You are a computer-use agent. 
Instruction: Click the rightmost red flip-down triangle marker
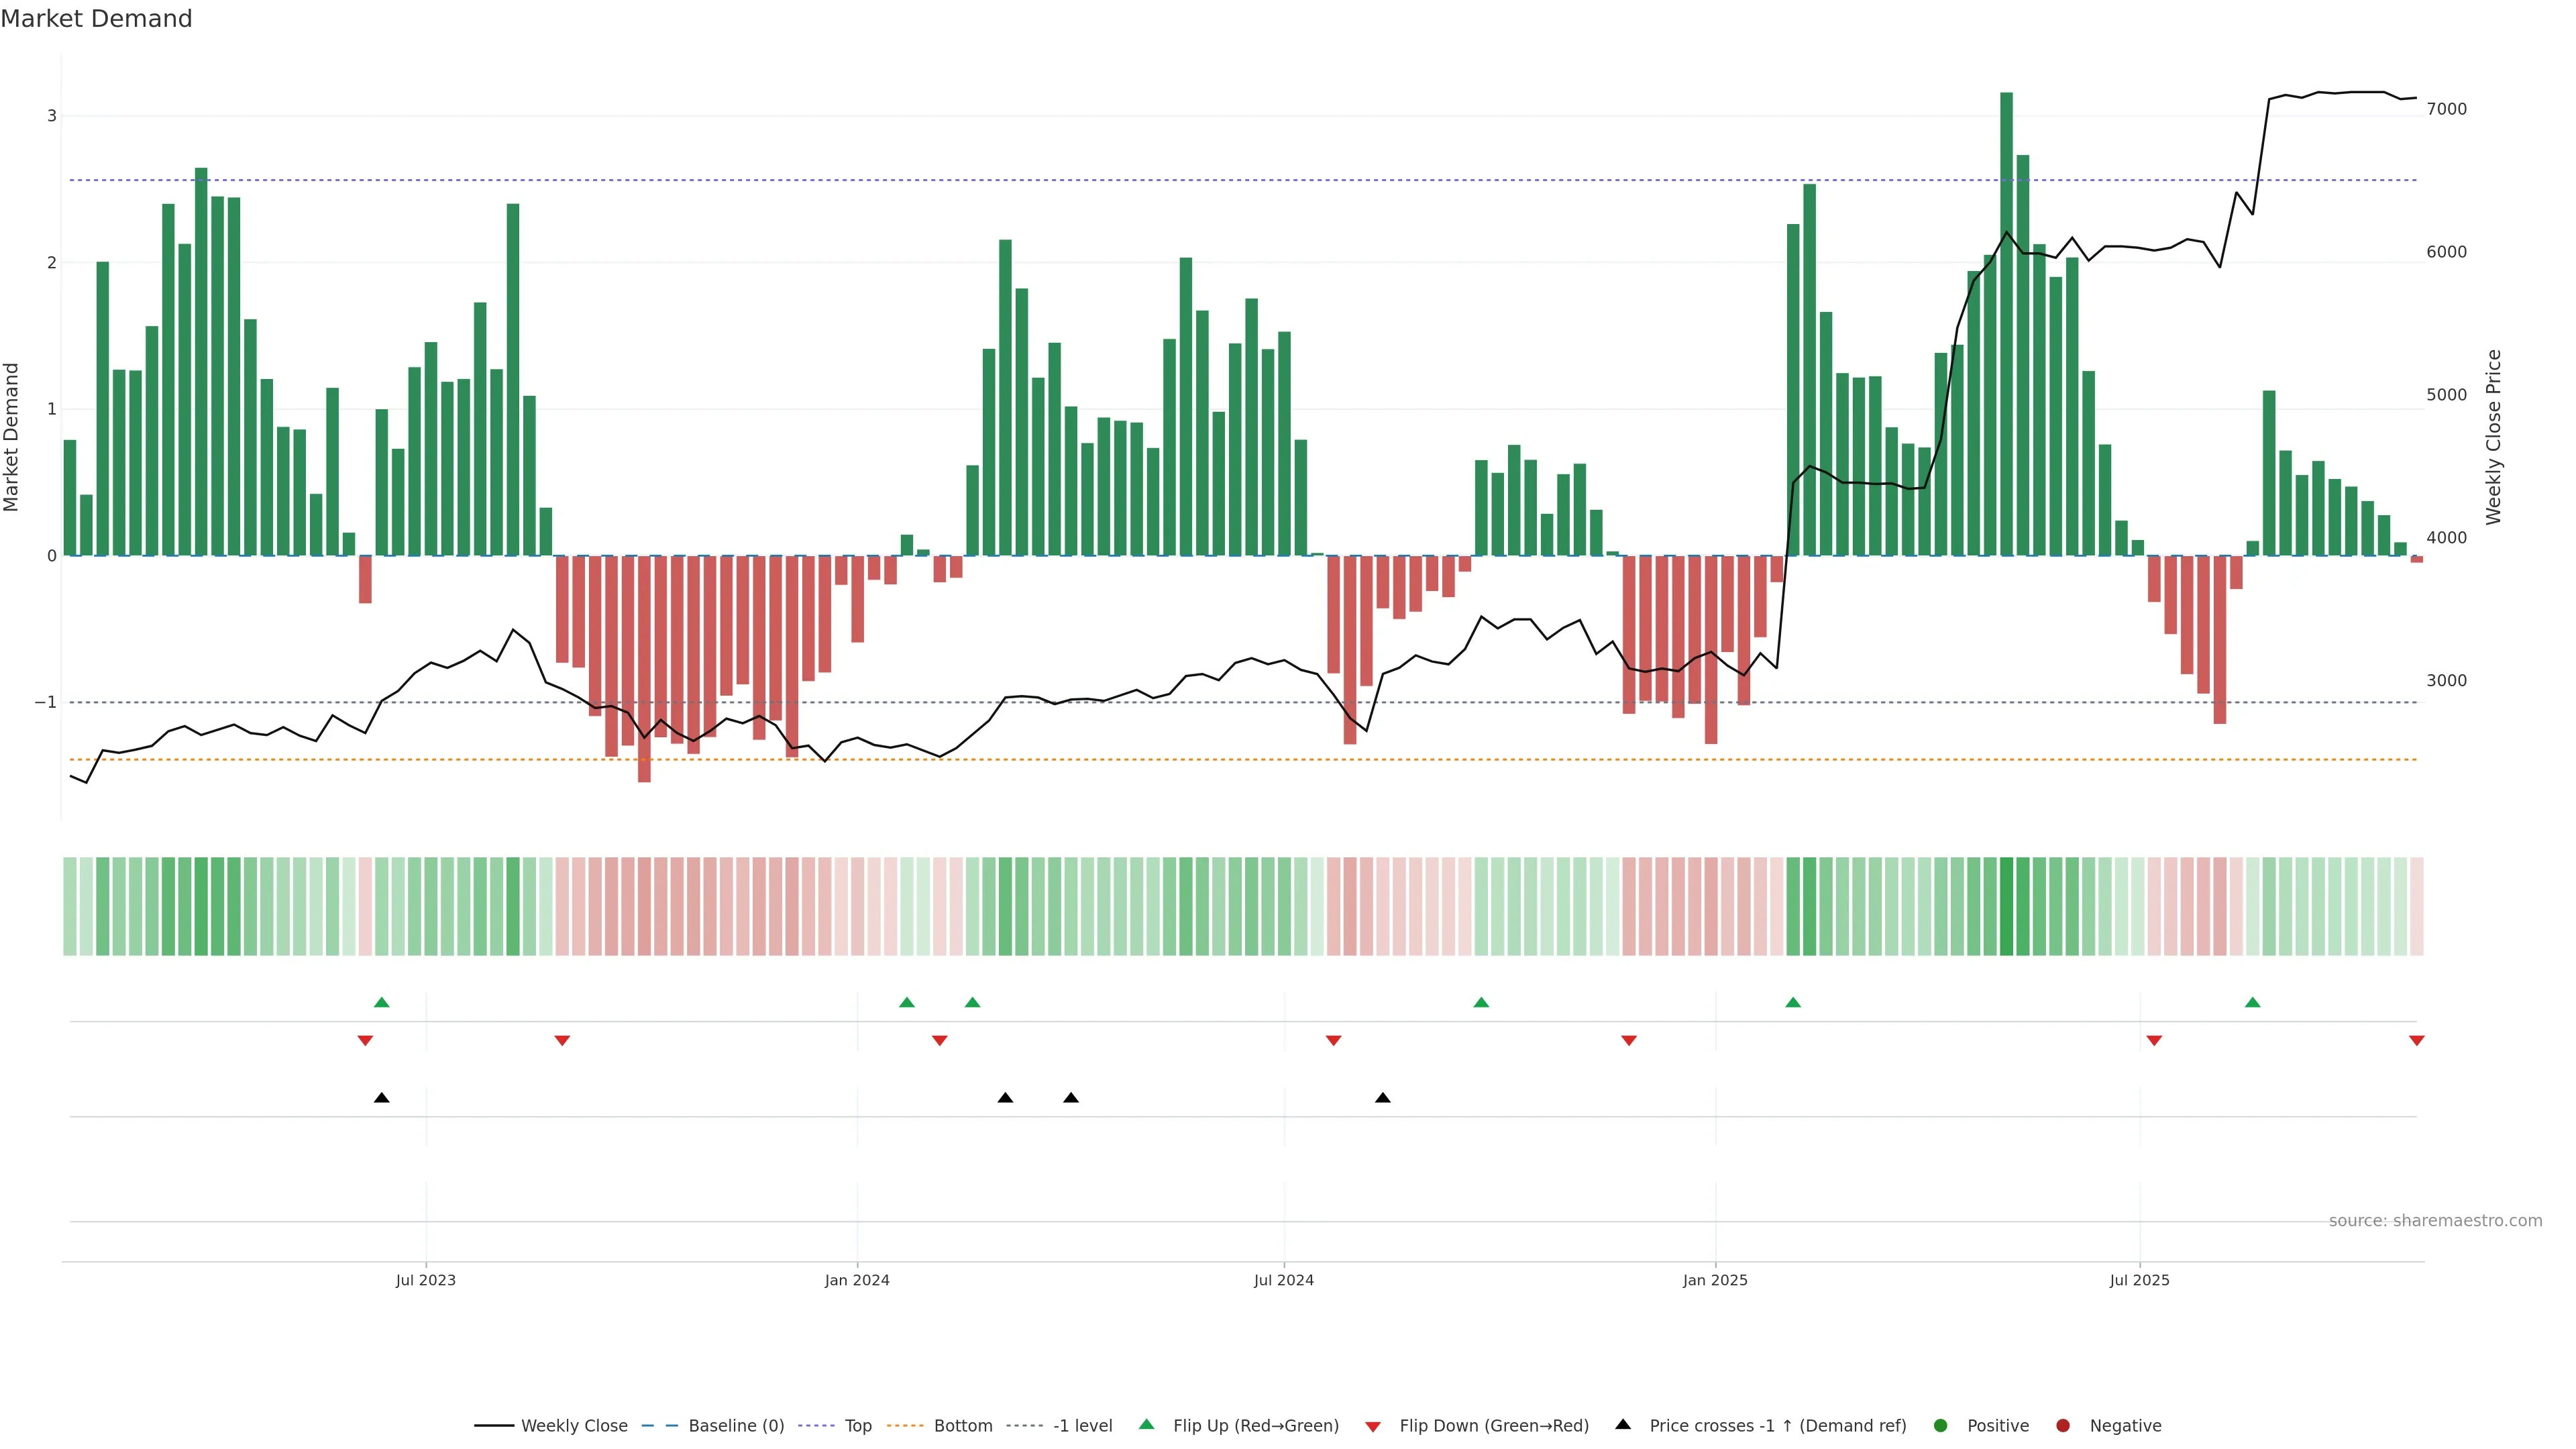(2416, 1041)
